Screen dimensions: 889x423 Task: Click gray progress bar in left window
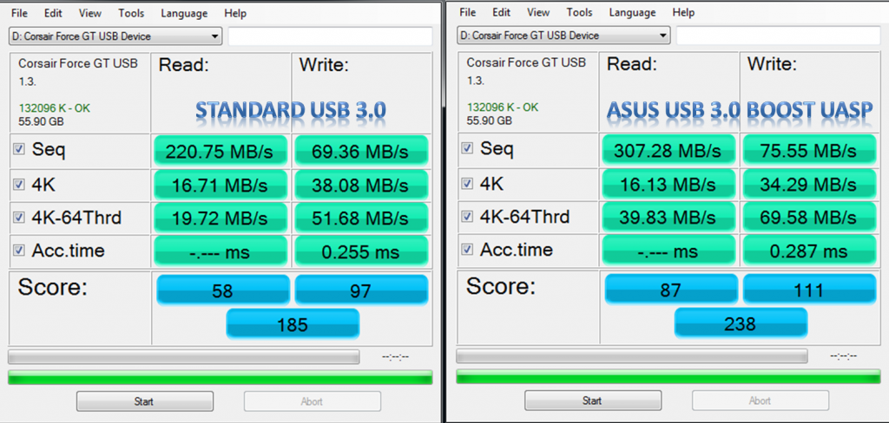click(x=184, y=357)
